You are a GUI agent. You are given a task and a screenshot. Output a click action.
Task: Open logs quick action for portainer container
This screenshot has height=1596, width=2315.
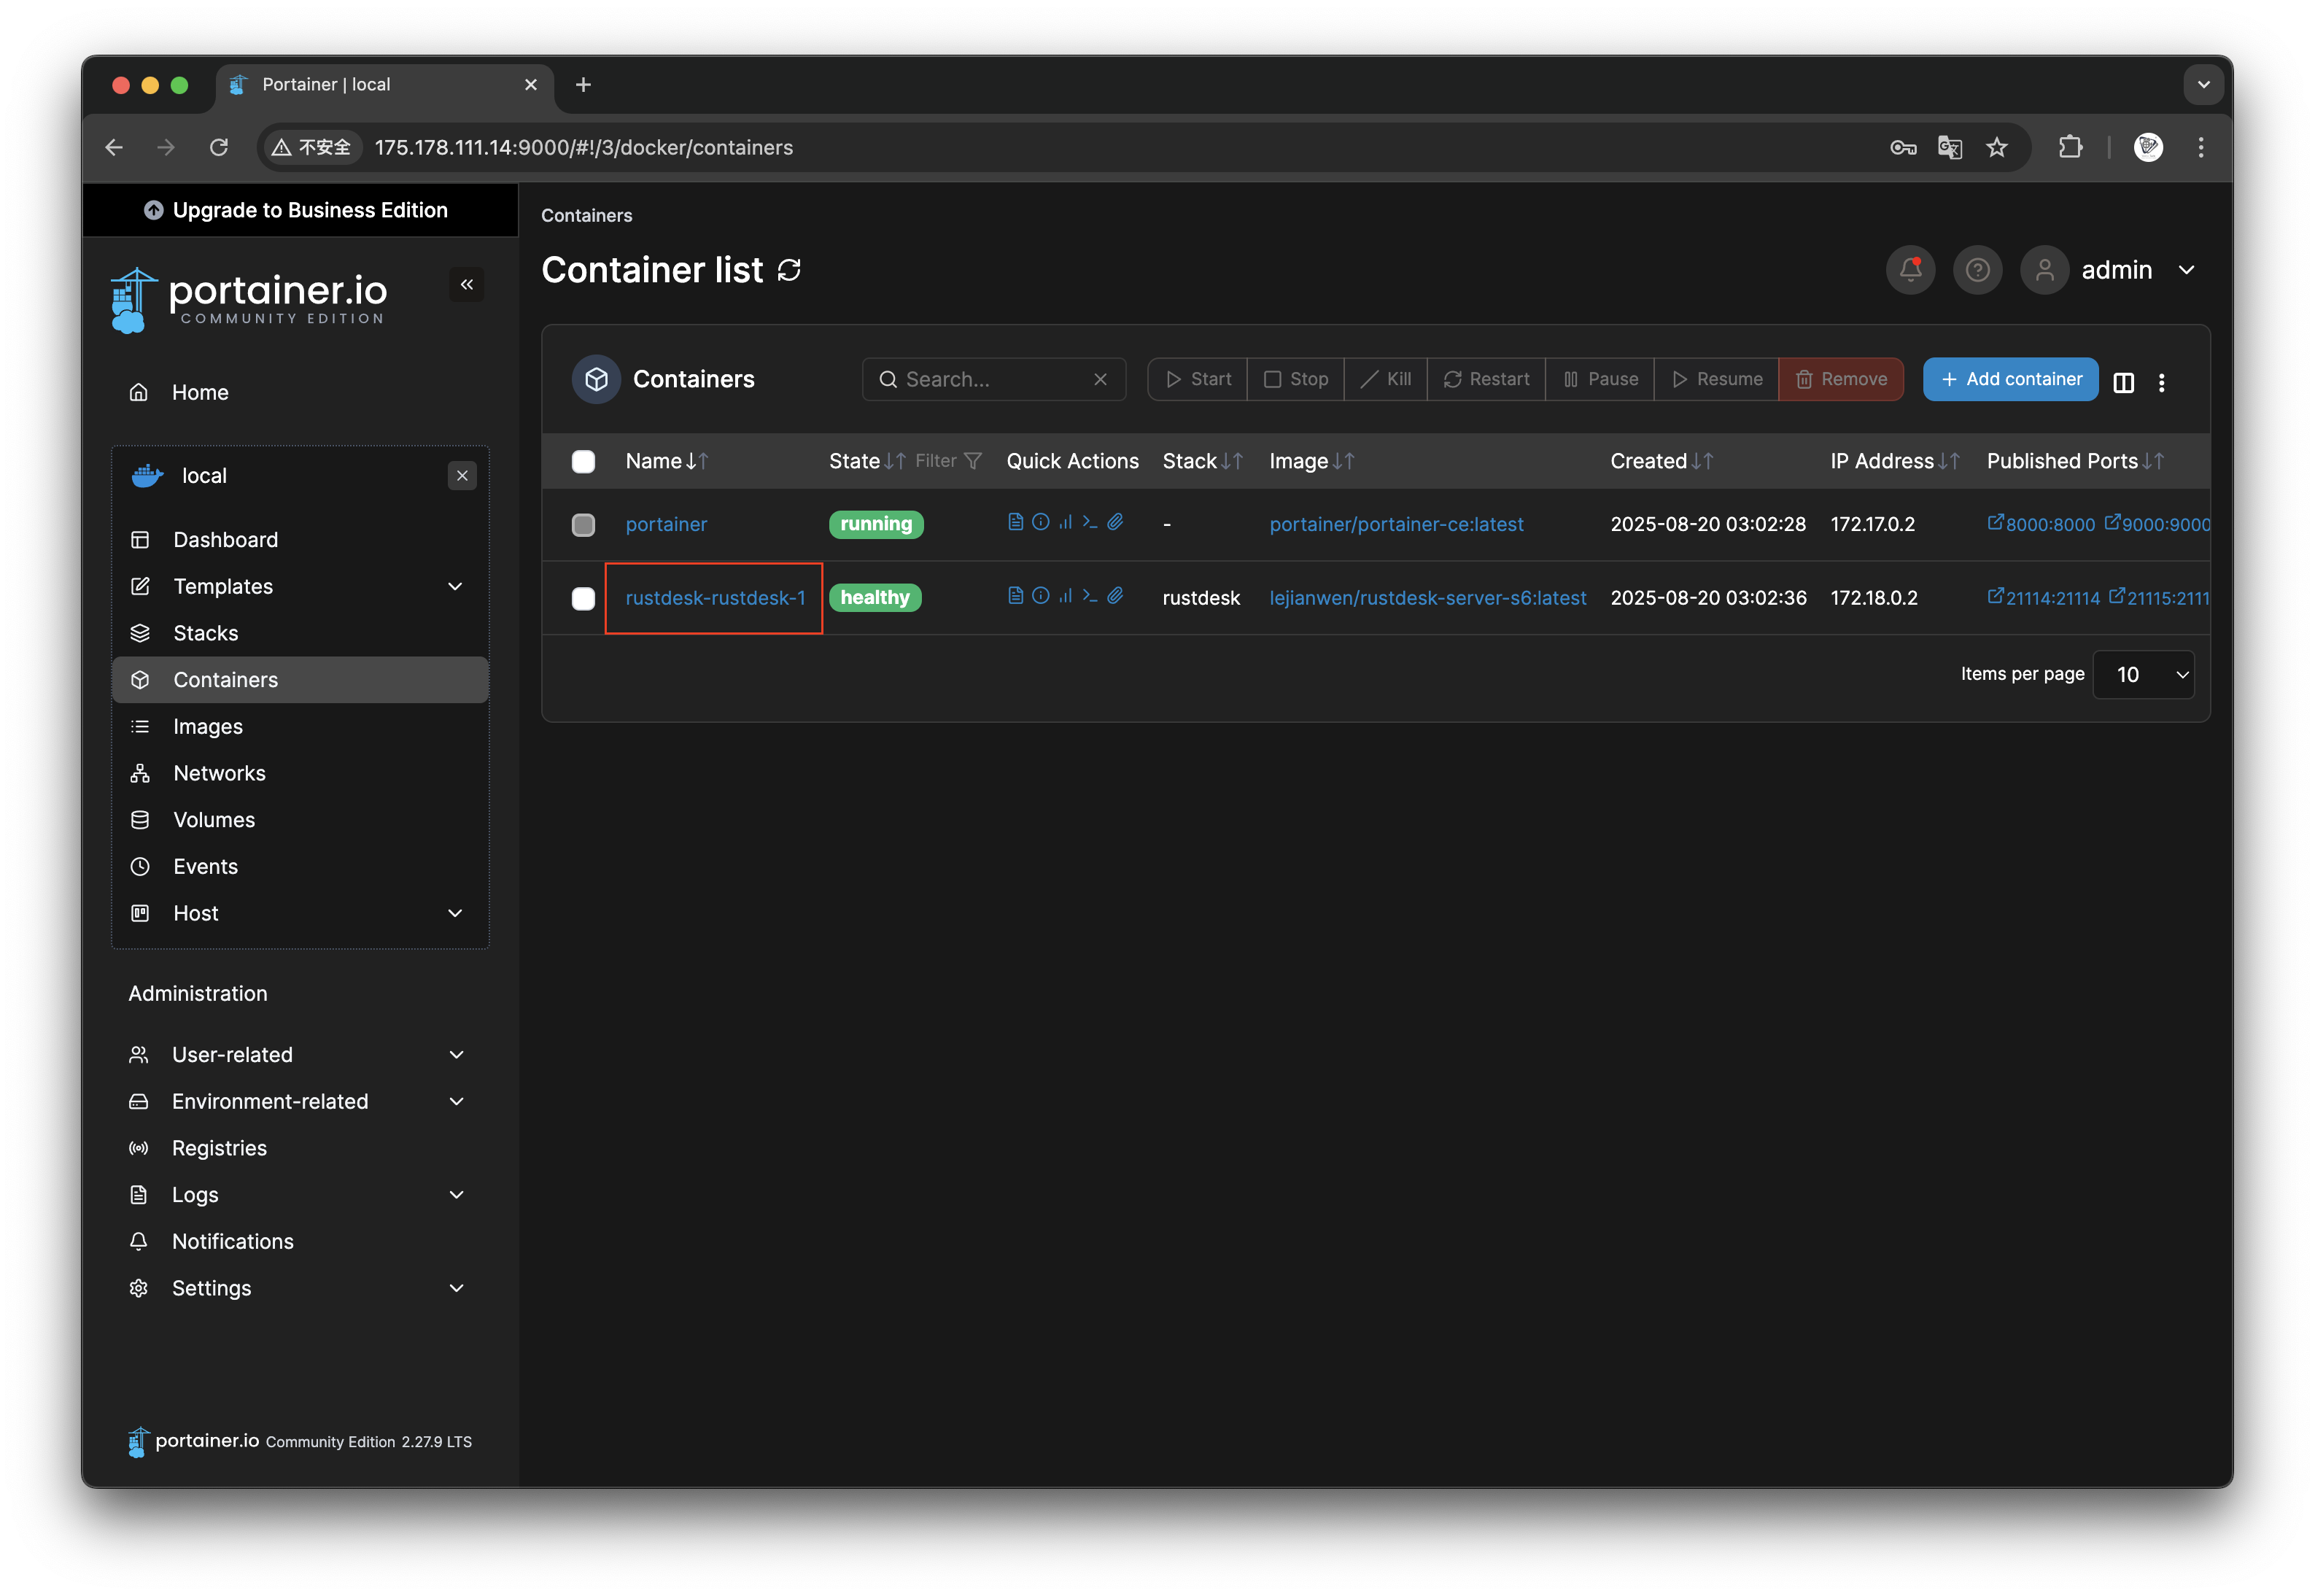1015,522
